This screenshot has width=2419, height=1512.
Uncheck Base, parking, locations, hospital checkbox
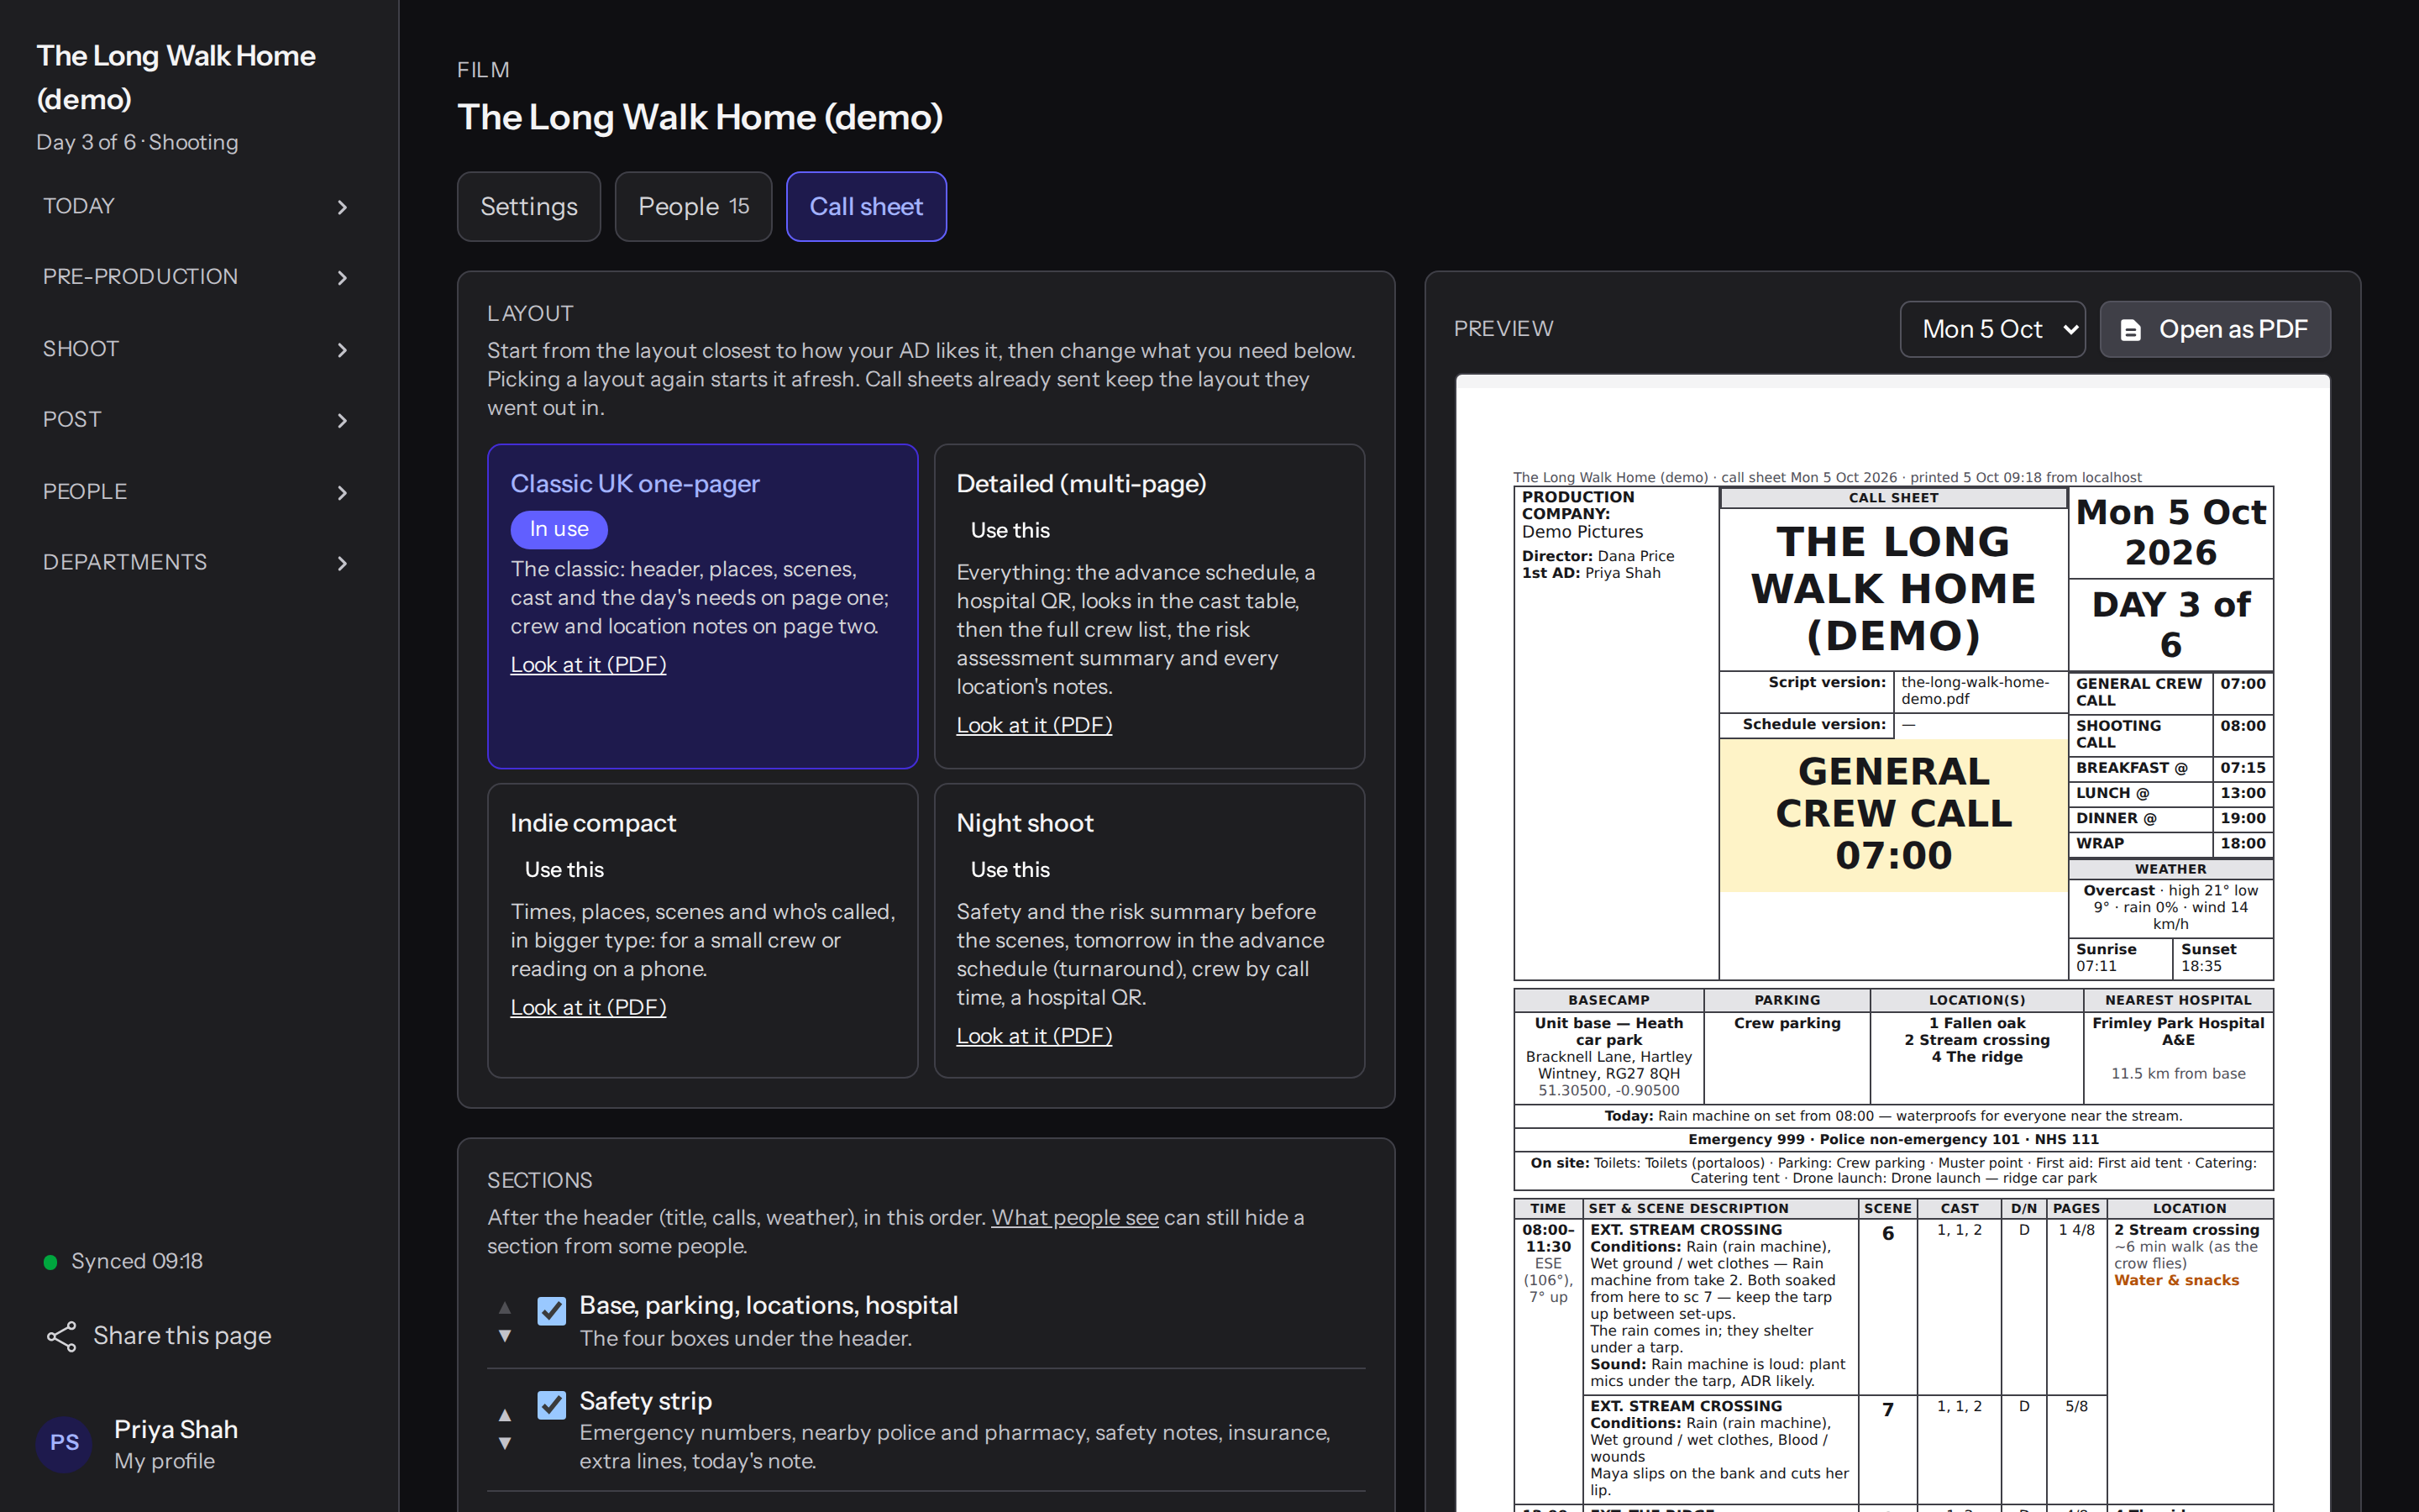point(552,1310)
